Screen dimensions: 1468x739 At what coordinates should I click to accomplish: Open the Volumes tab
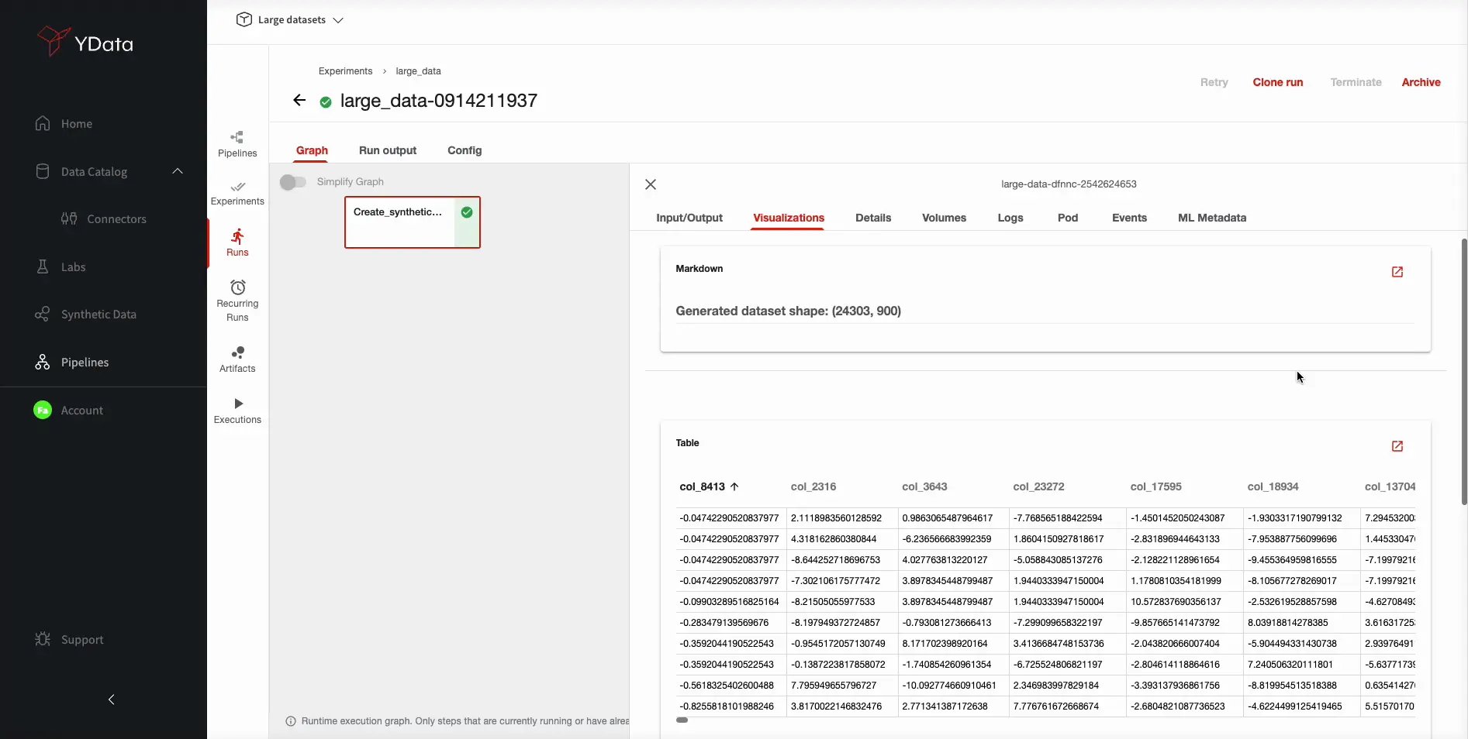[x=944, y=218]
